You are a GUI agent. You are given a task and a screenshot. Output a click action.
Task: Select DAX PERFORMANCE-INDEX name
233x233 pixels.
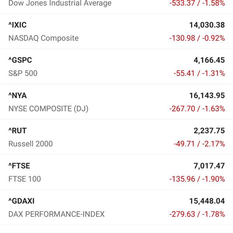[x=56, y=214]
